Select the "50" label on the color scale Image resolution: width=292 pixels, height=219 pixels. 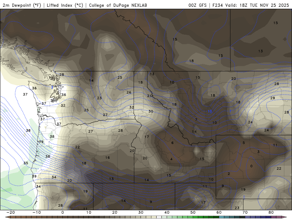(x=193, y=212)
